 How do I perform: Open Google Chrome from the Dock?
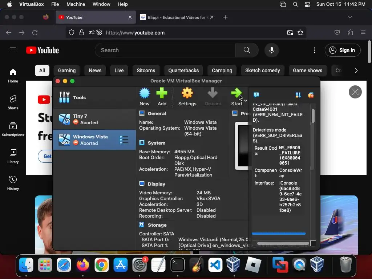tap(102, 264)
